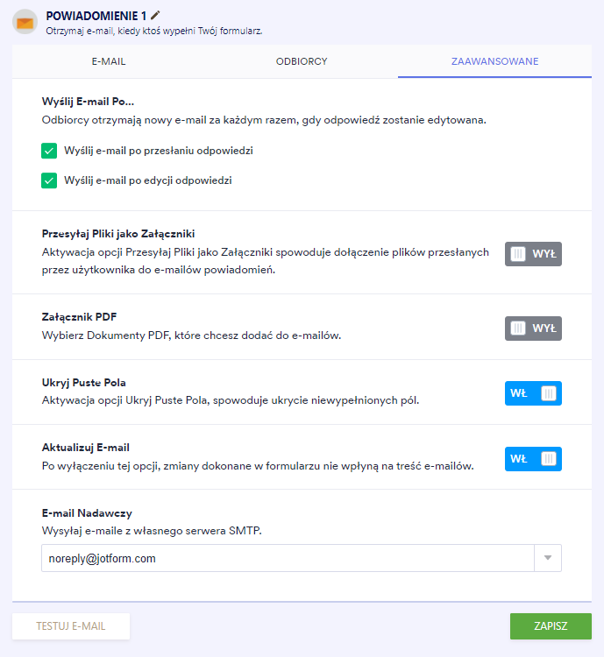Uncheck 'Wyślij e-mail po przesłaniu odpowiedzi'

pos(49,151)
